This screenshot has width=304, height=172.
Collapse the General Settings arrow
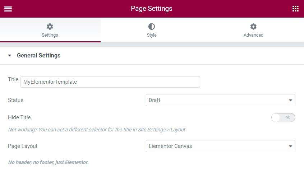click(x=10, y=56)
